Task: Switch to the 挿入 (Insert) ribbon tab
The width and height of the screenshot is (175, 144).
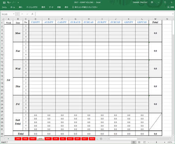Action: coord(20,7)
